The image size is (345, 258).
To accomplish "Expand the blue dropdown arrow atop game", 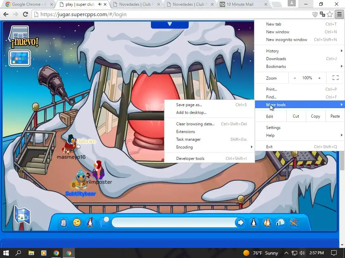I will (170, 24).
